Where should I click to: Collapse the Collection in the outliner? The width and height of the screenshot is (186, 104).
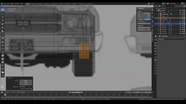click(157, 10)
